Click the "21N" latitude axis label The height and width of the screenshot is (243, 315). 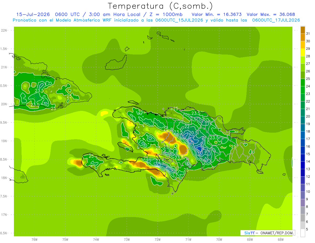(x=4, y=67)
